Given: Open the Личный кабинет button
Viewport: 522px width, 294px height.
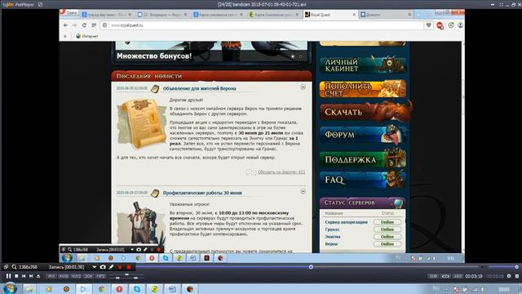Looking at the screenshot, I should (x=362, y=65).
